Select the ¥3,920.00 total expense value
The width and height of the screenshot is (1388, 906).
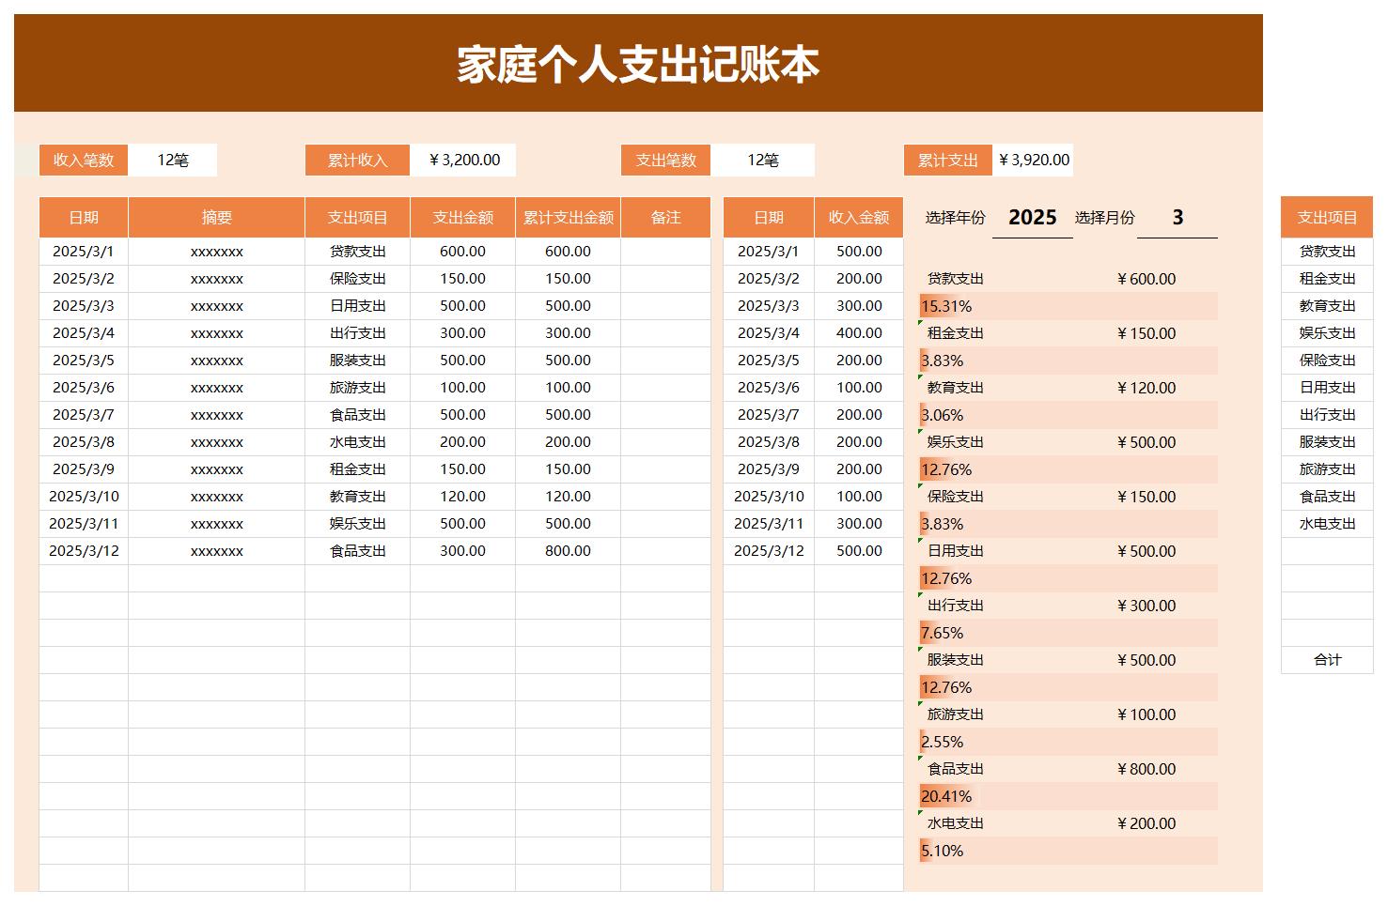pyautogui.click(x=1033, y=160)
